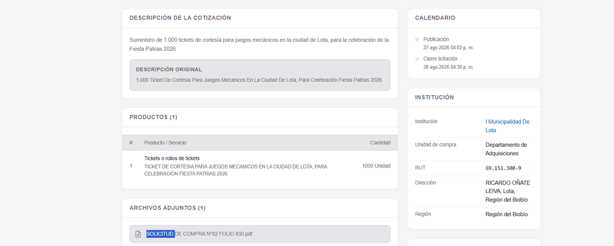614x246 pixels.
Task: Click the CALENDARIO panel heading
Action: pyautogui.click(x=435, y=18)
